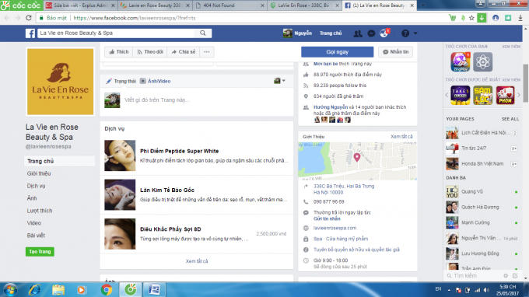Switch to the Sửa bài viết browser tab
Screen dimensions: 529x297
pos(80,5)
